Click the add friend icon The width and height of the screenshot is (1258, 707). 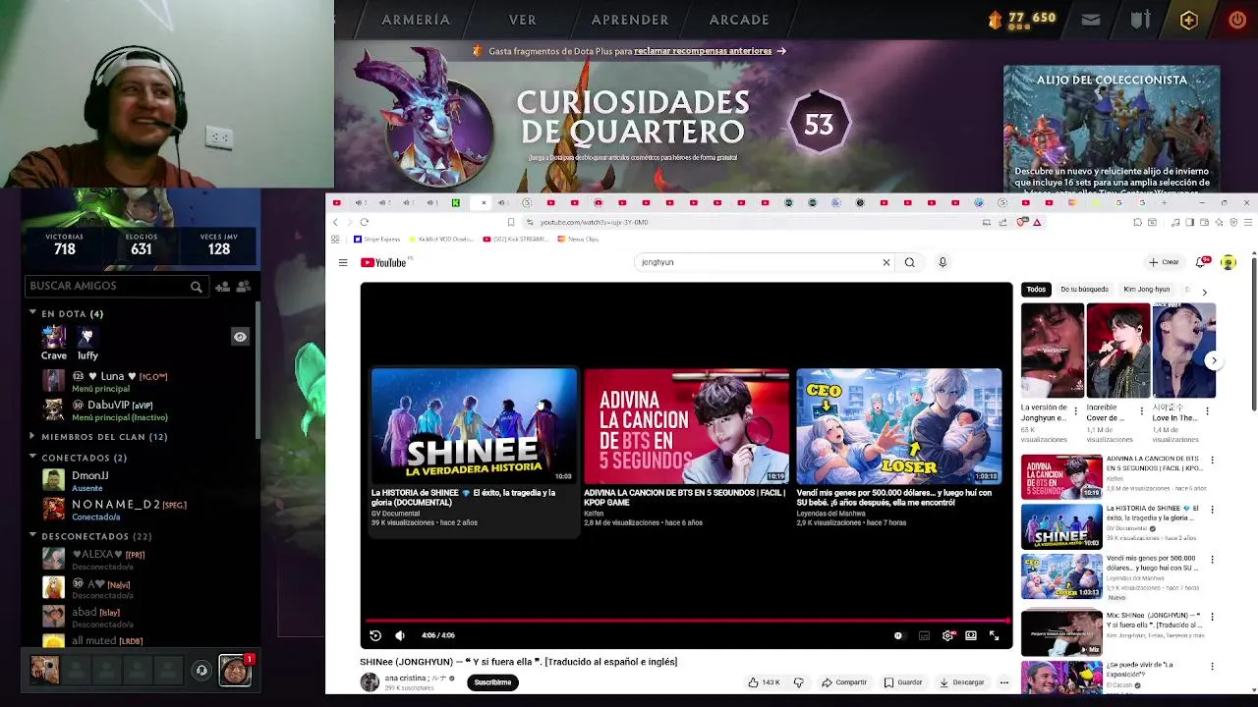(x=222, y=287)
